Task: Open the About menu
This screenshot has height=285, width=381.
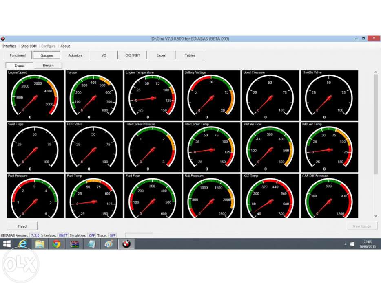Action: tap(65, 46)
